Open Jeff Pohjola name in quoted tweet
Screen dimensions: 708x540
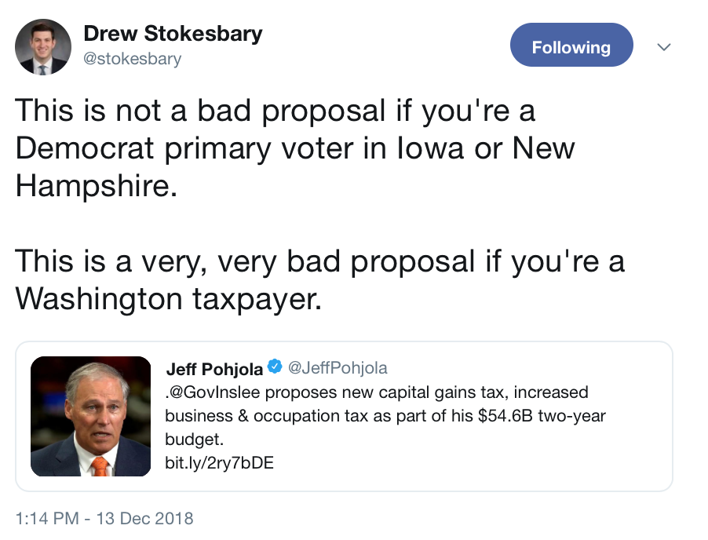tap(214, 368)
